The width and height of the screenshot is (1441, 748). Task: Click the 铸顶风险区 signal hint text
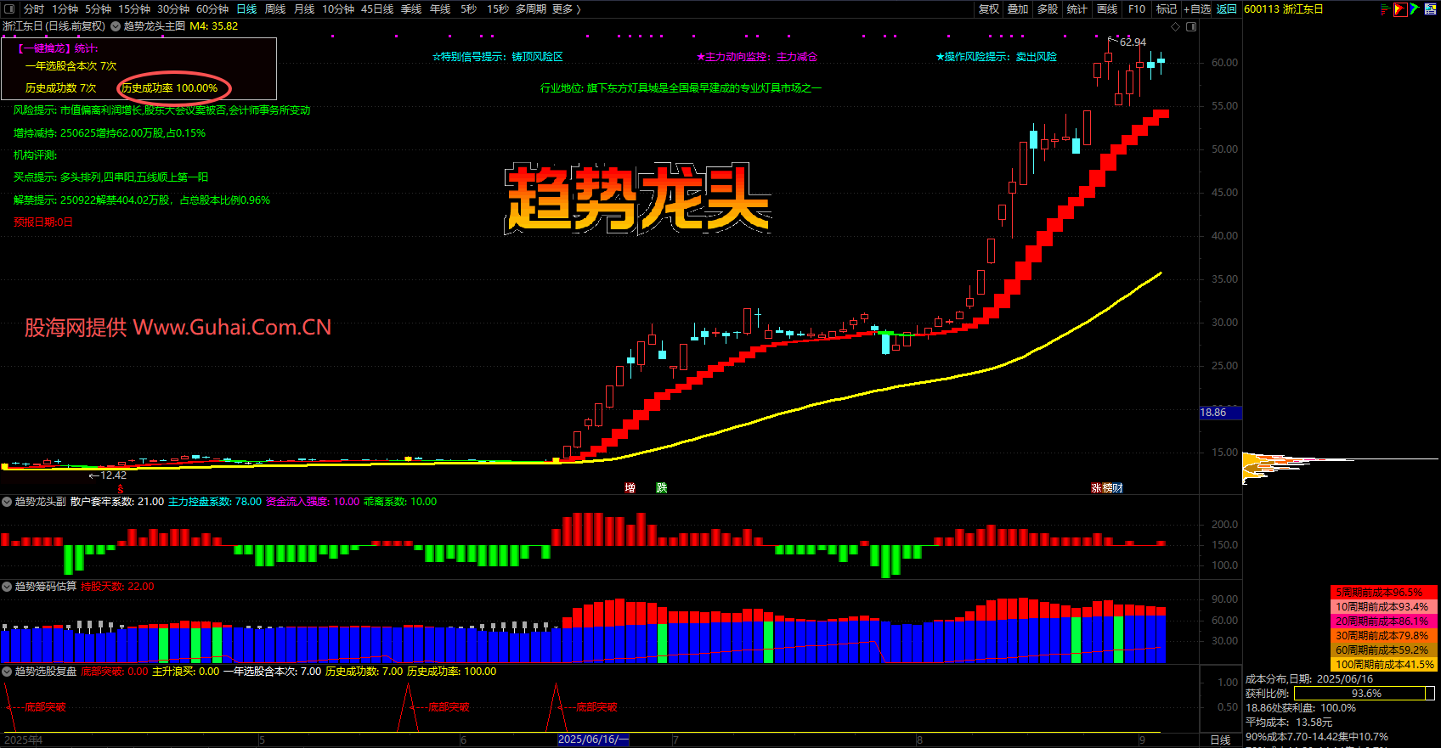click(x=537, y=57)
